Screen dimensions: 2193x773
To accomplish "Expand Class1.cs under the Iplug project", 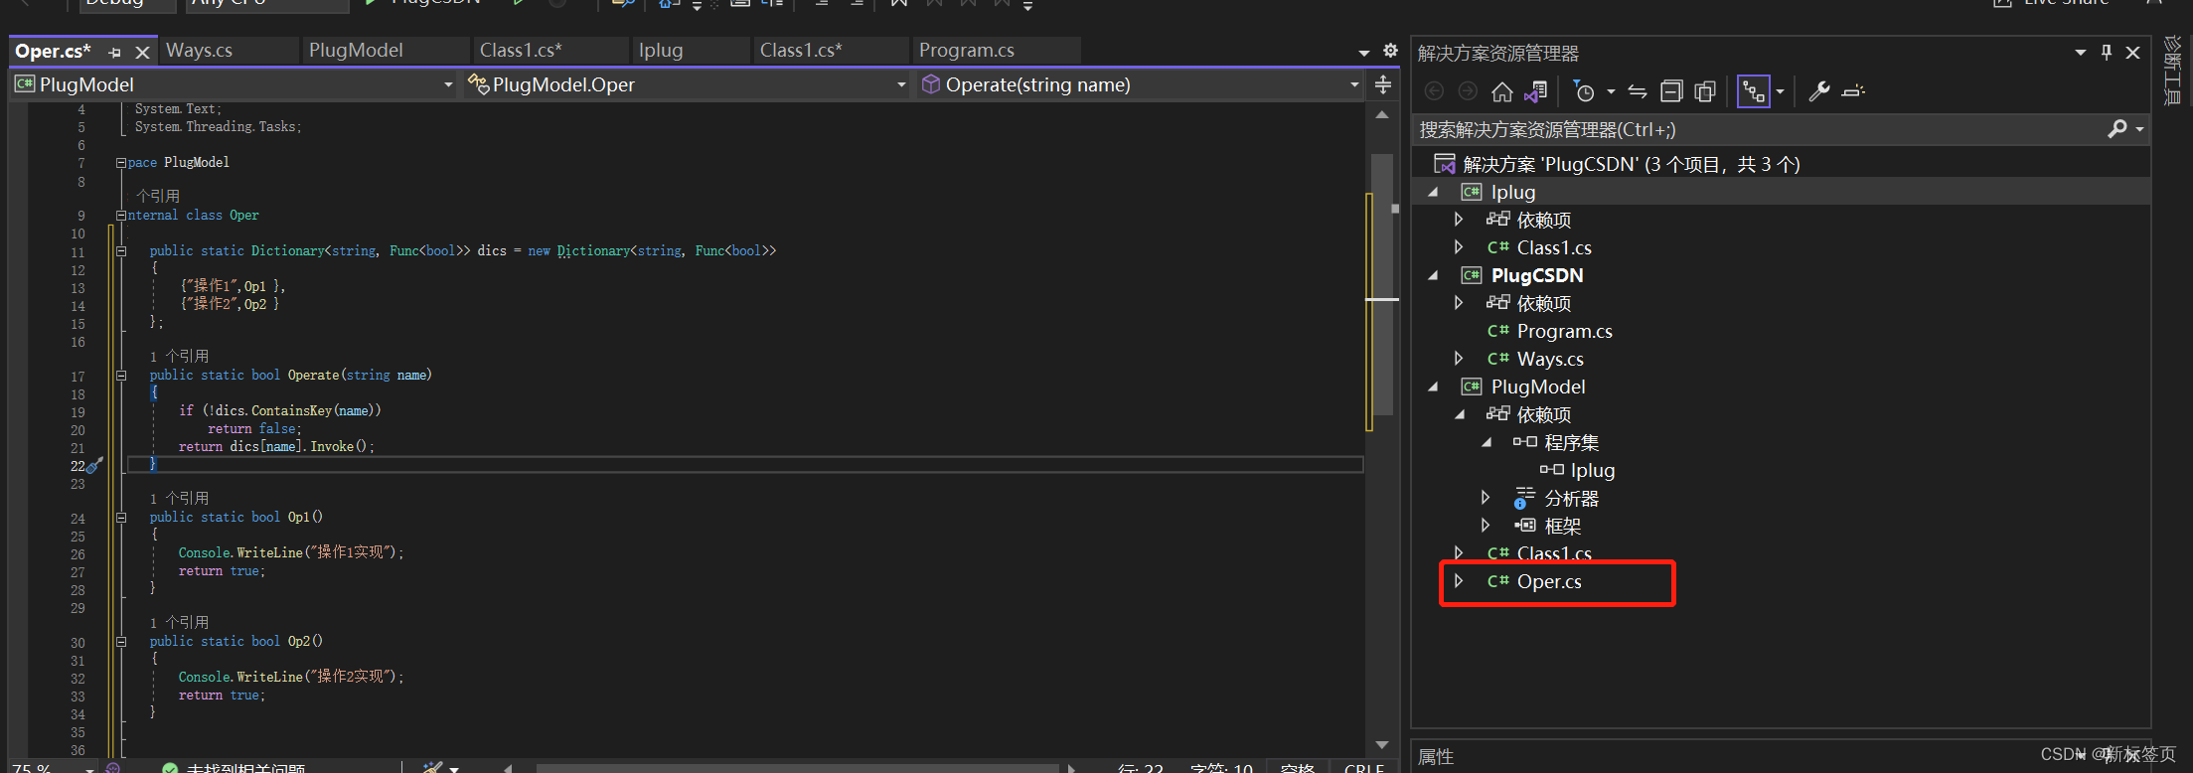I will [1459, 247].
